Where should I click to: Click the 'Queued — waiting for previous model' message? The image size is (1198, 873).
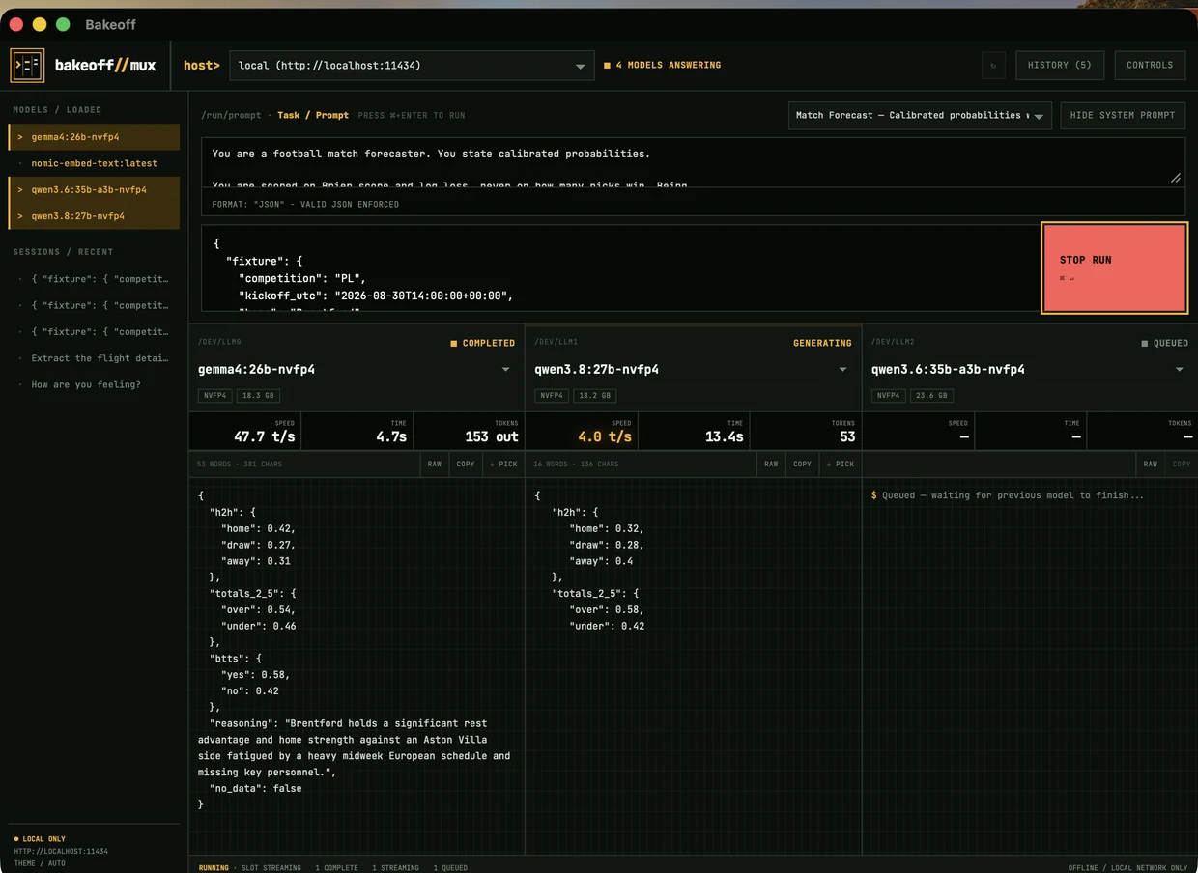[1008, 495]
